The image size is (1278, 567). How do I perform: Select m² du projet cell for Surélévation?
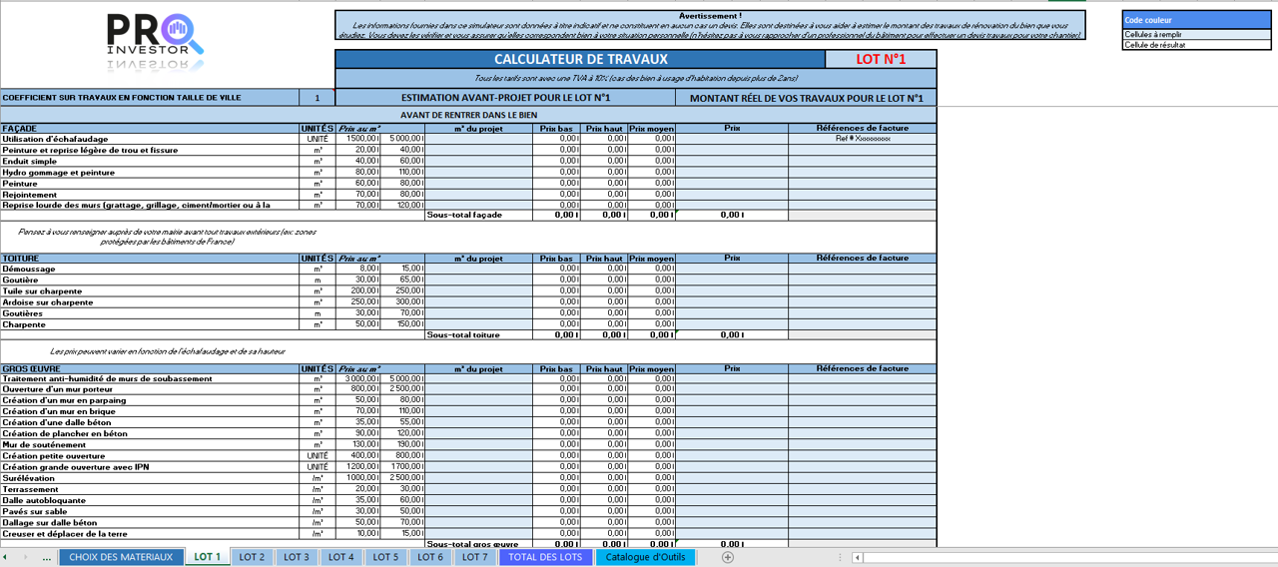[x=478, y=478]
